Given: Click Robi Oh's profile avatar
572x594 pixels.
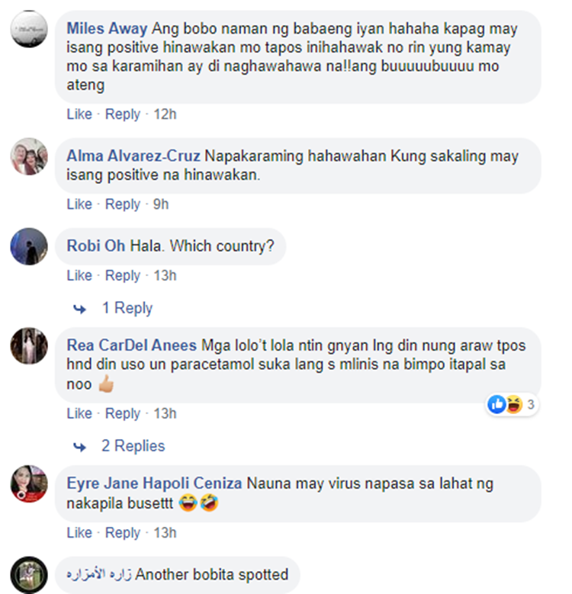Looking at the screenshot, I should tap(29, 246).
